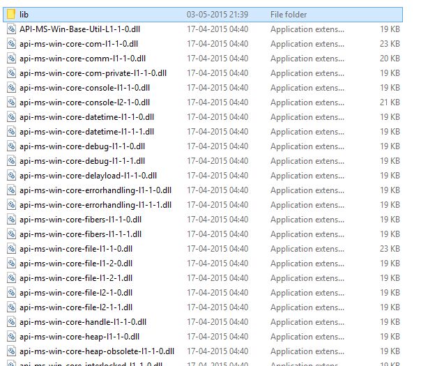Select file api-ms-win-core-console-l2-1-0.dll
This screenshot has width=444, height=366.
(84, 102)
